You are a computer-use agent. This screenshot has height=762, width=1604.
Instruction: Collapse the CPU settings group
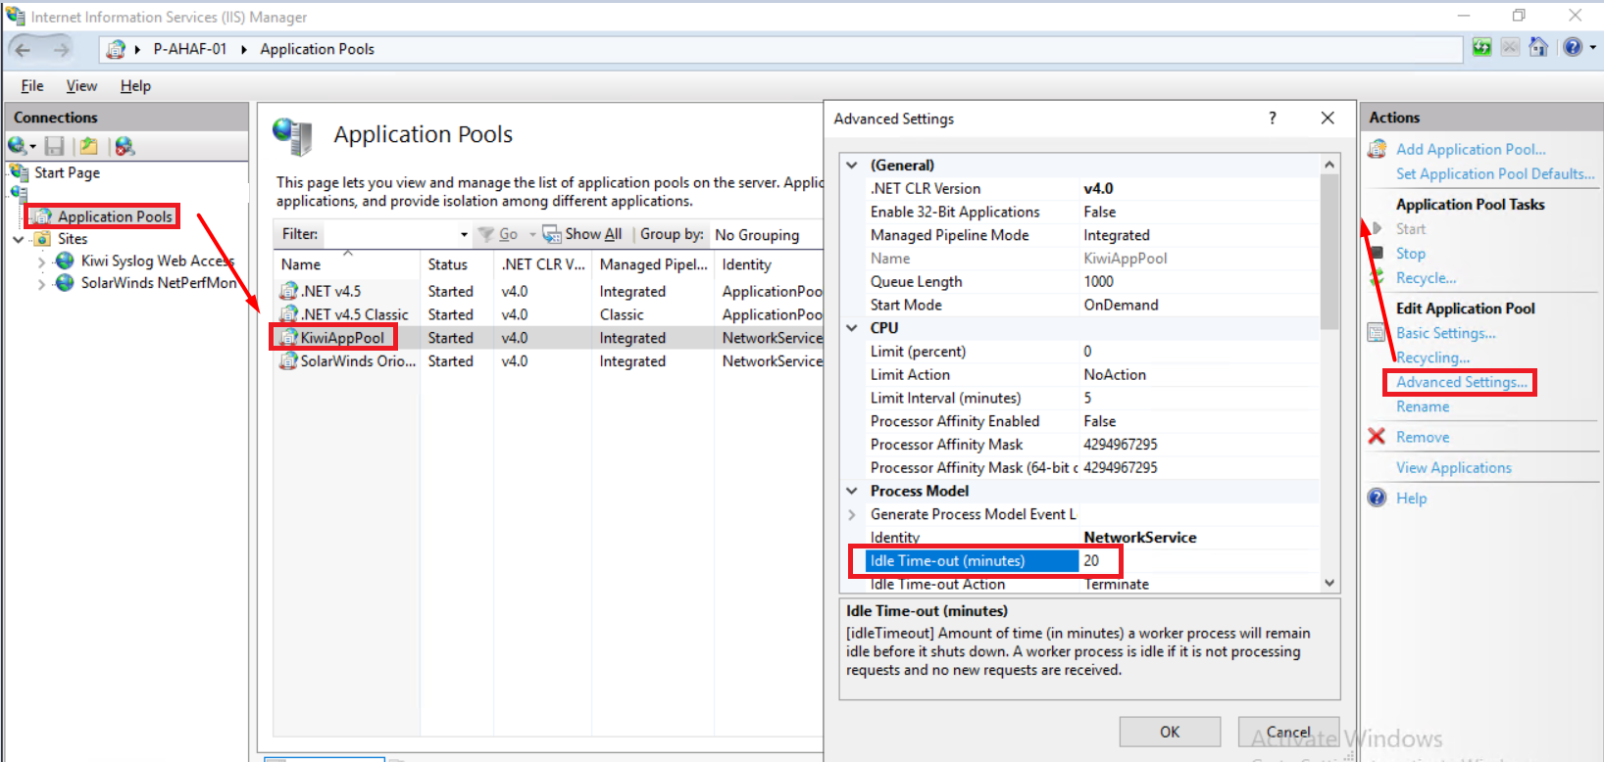point(852,328)
